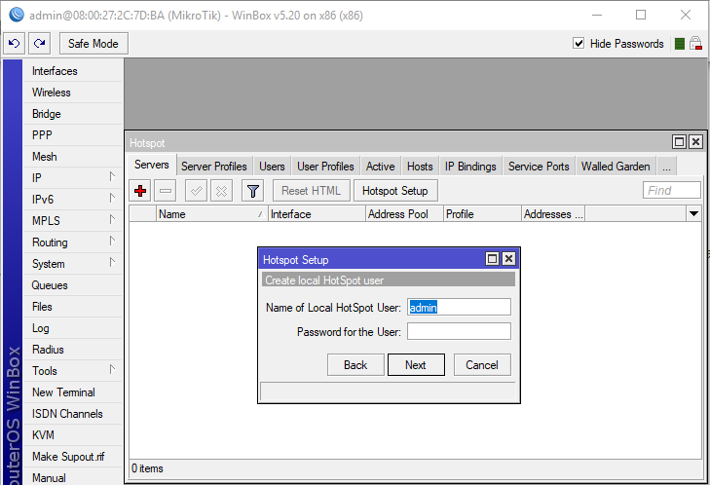Open the funnel Filter icon
The height and width of the screenshot is (485, 710).
pos(252,191)
